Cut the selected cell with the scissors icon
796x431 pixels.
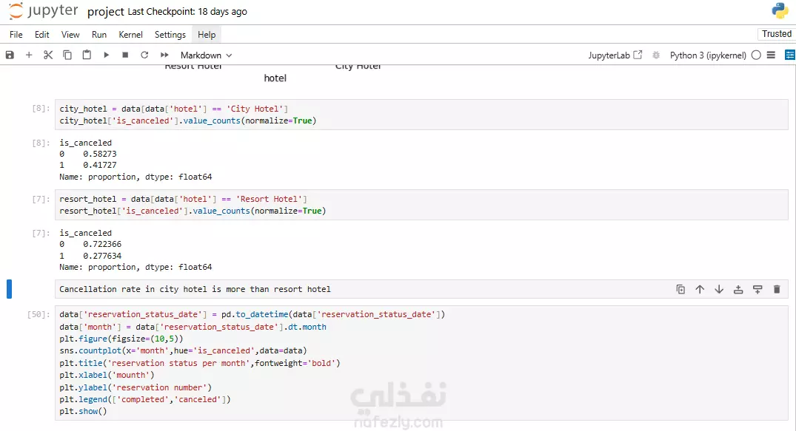point(48,55)
